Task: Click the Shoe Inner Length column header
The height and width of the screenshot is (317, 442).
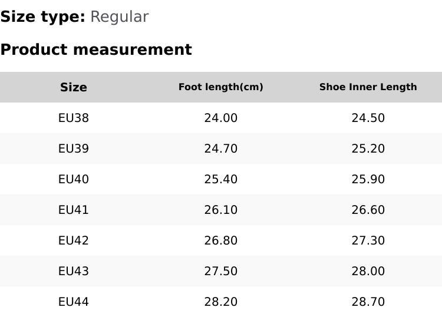Action: [x=368, y=87]
